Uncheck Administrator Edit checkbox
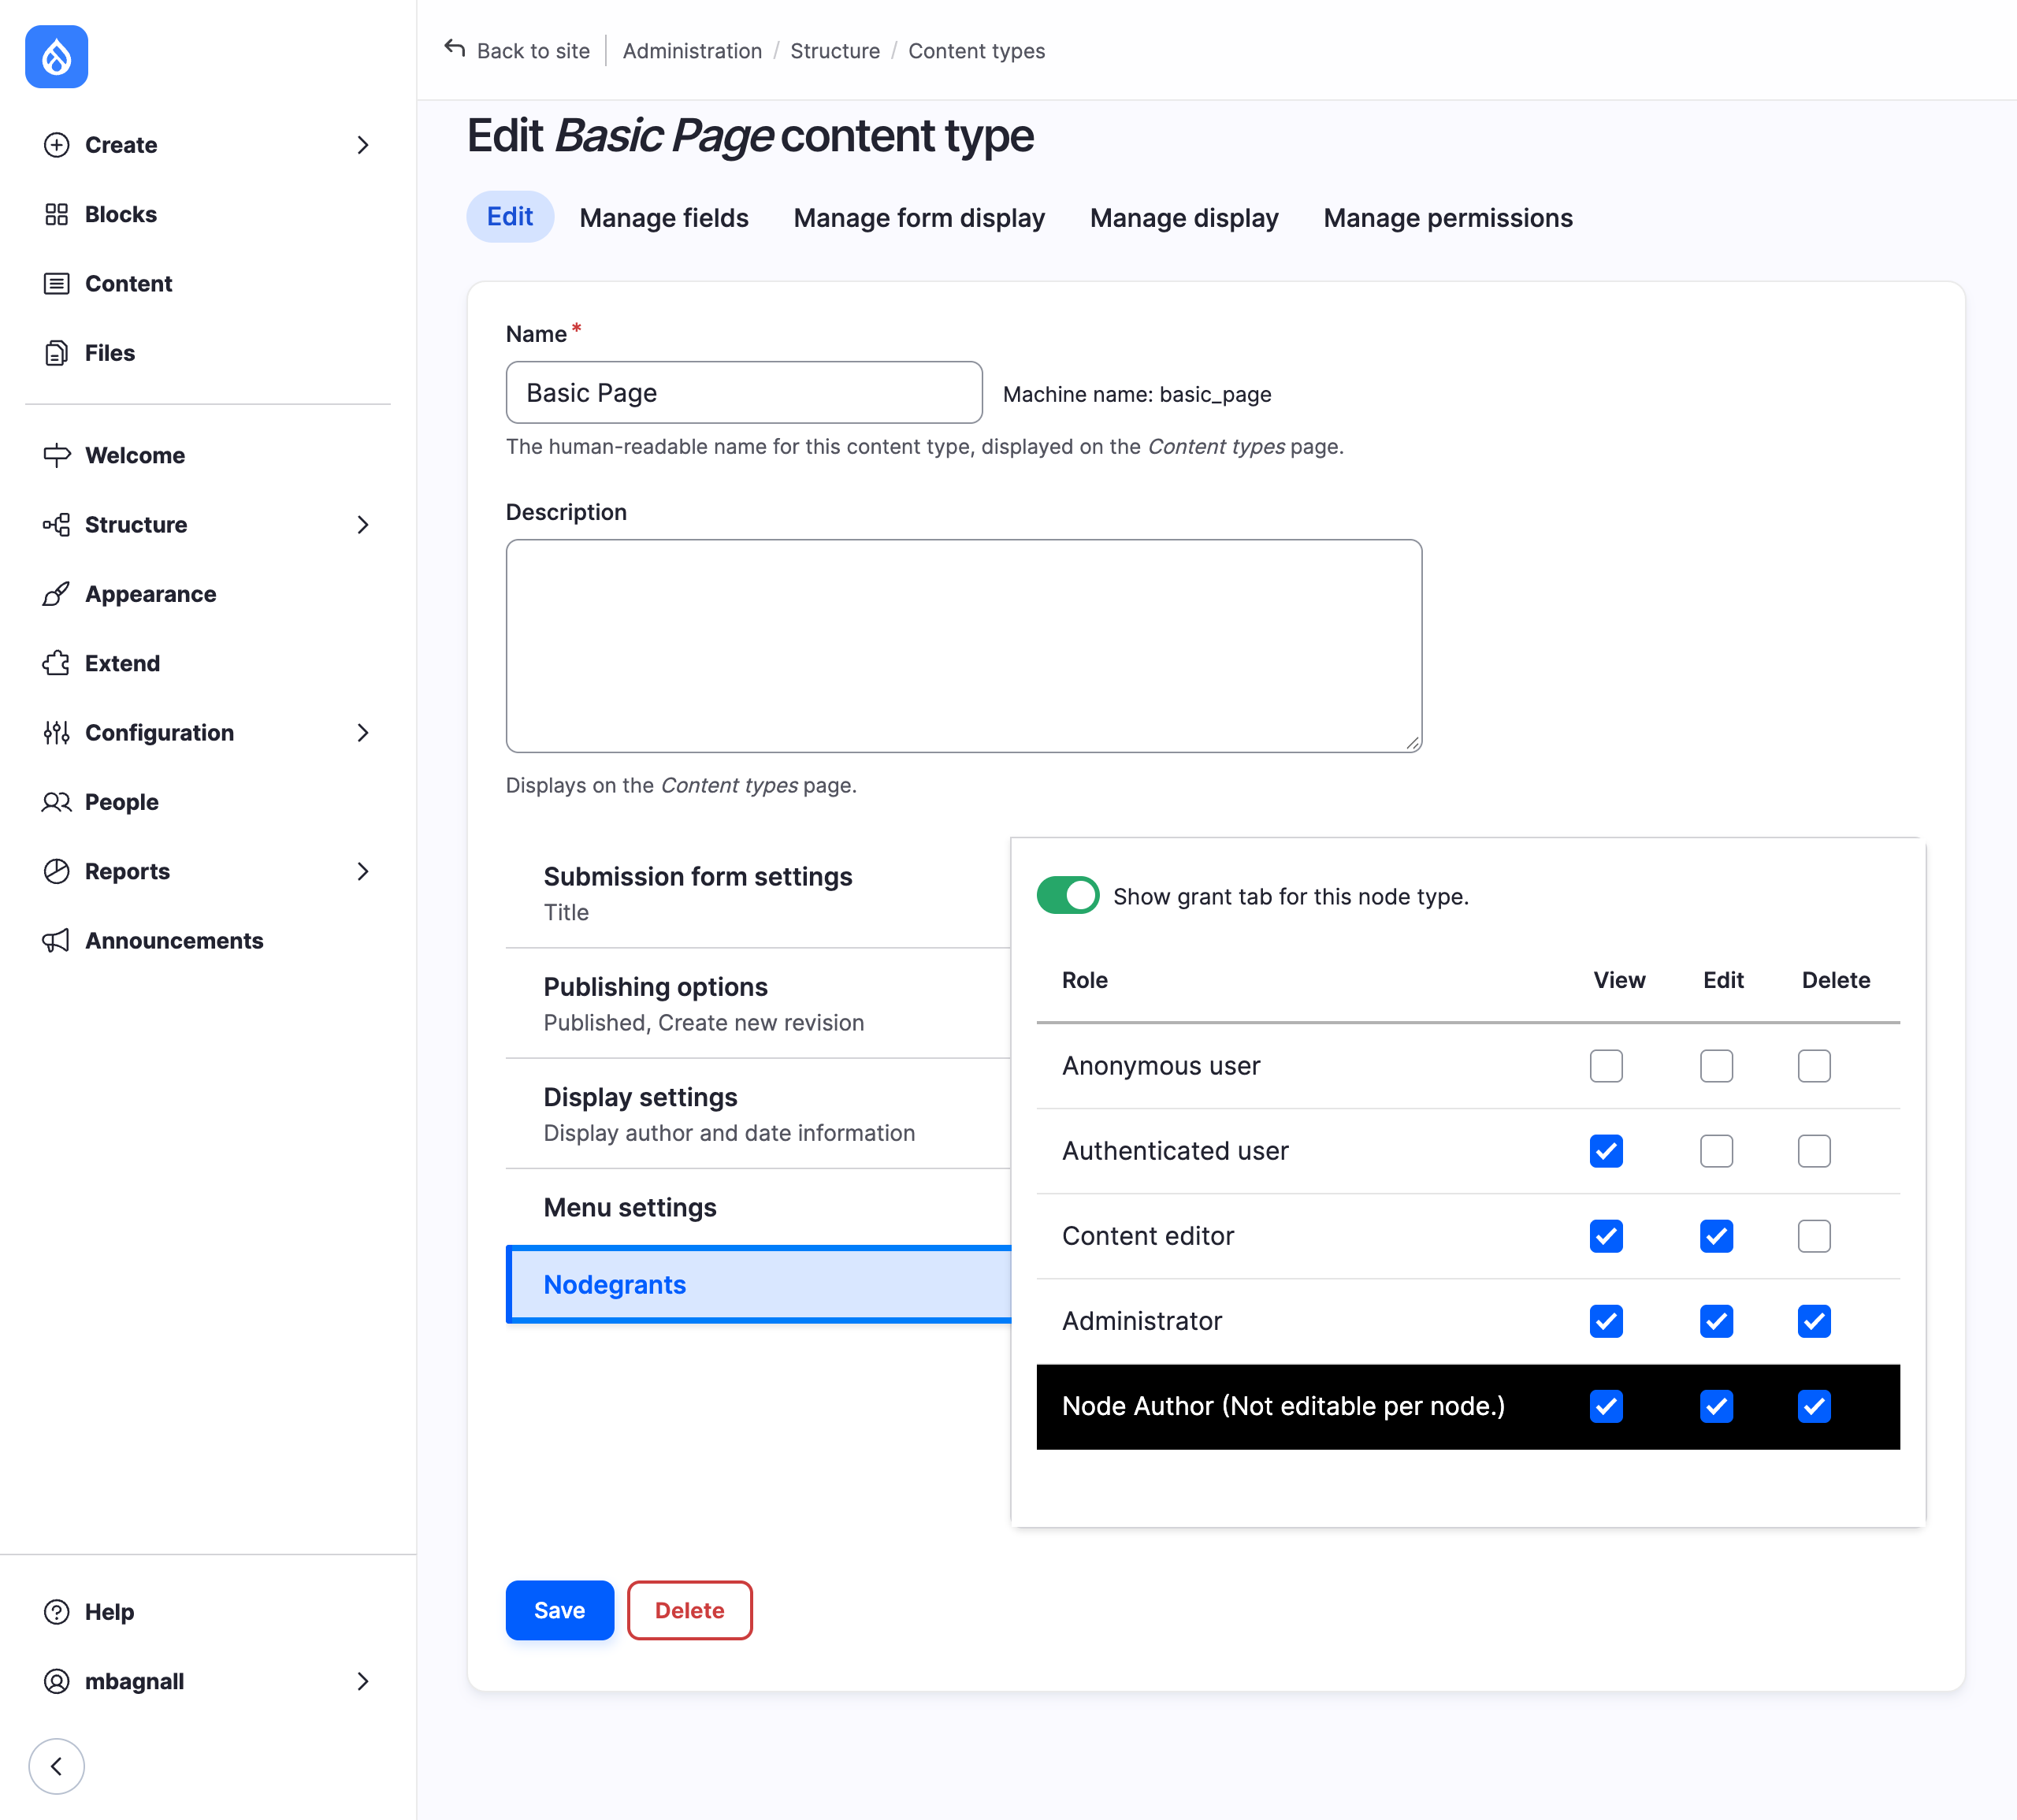Screen dimensions: 2017x1820 pyautogui.click(x=1716, y=1321)
